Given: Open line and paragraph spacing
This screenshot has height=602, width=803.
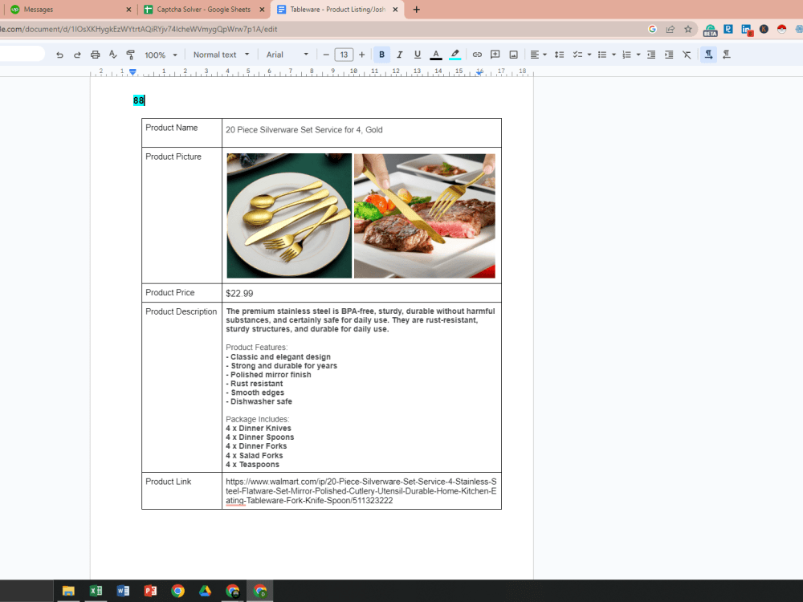Looking at the screenshot, I should click(559, 55).
